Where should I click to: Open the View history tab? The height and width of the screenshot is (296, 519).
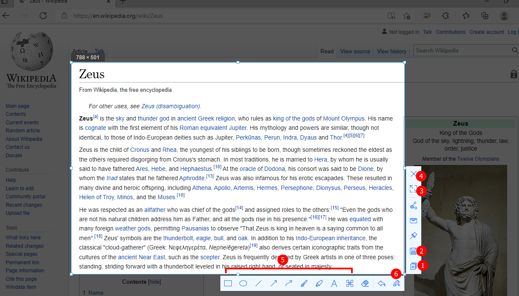392,51
